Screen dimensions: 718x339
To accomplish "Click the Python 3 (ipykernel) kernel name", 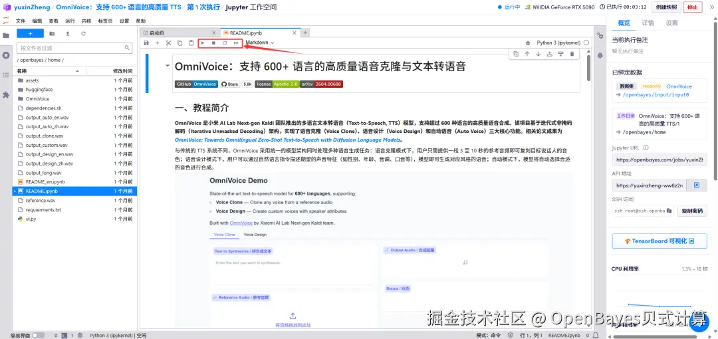I will [557, 43].
